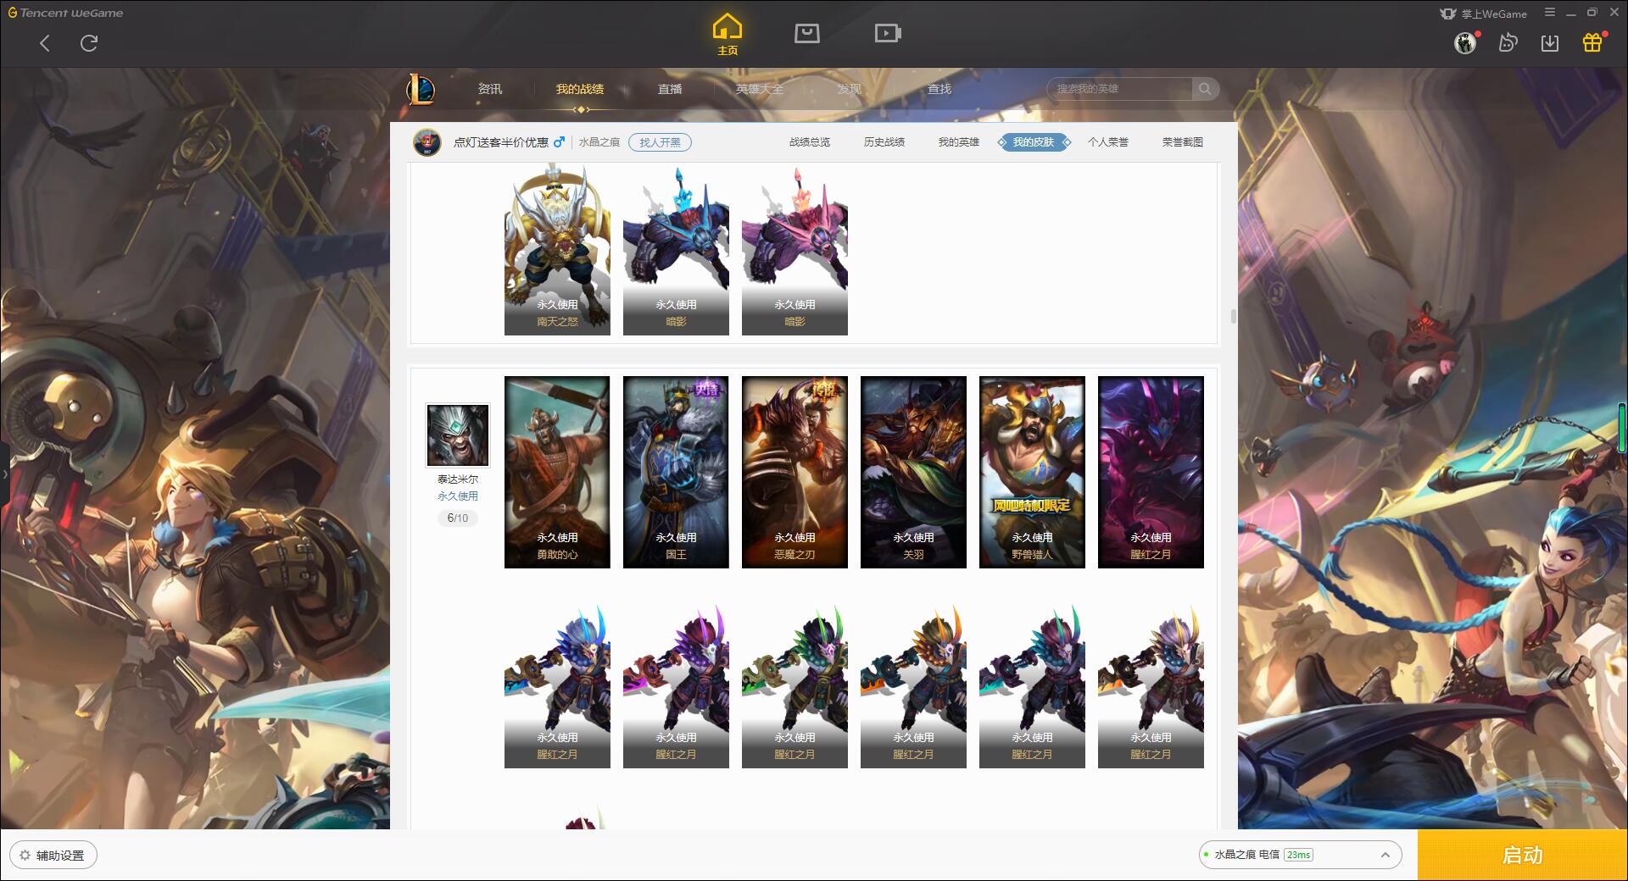Screen dimensions: 1628x881
Task: Switch to 荣誉截图 sub-tab
Action: 1183,142
